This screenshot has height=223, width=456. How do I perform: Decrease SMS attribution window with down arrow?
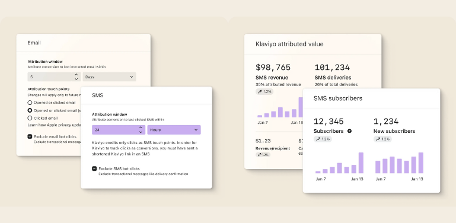click(x=141, y=132)
